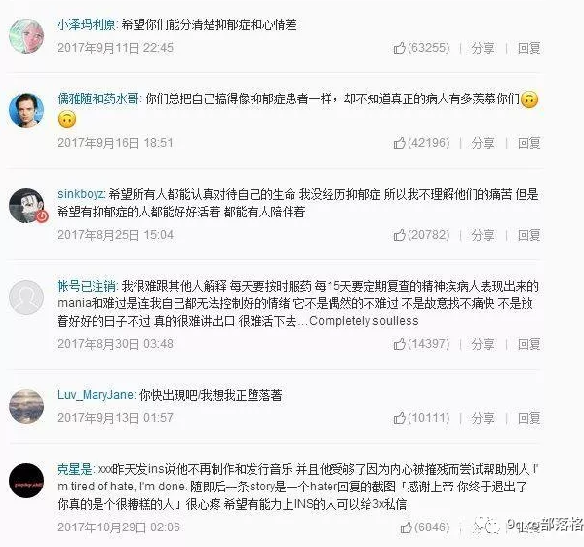The width and height of the screenshot is (584, 547).
Task: Open the username link 克星是
Action: (x=74, y=469)
